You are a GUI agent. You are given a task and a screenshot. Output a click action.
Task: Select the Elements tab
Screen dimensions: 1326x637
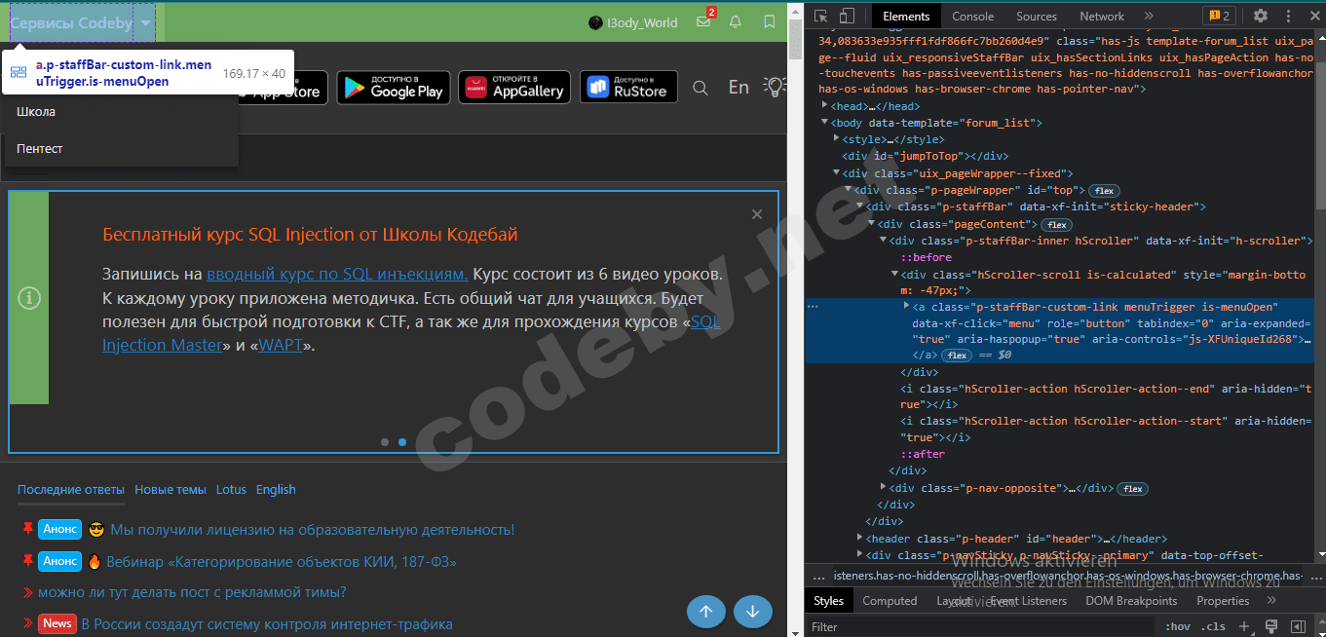[906, 16]
